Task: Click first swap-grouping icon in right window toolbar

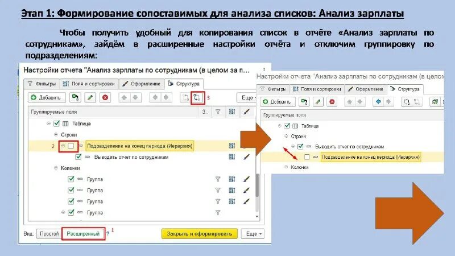Action: [407, 102]
